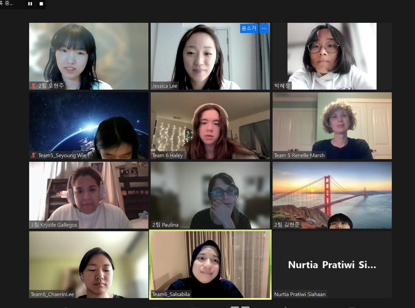
Task: Select the 박혜정 video tile
Action: click(x=332, y=56)
